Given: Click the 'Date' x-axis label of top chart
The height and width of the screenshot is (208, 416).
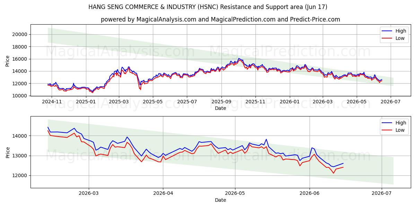Looking at the screenshot, I should [220, 108].
